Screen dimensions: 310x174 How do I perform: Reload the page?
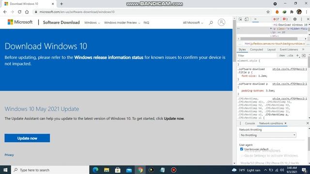coord(19,12)
